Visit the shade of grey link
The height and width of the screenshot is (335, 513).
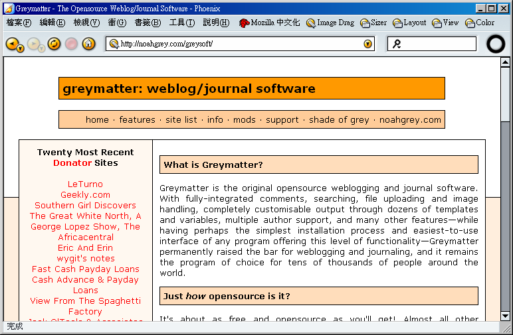(x=339, y=120)
